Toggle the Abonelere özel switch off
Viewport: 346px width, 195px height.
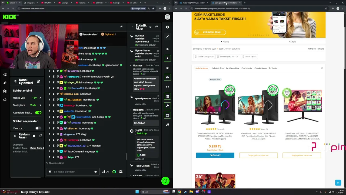pos(38,113)
